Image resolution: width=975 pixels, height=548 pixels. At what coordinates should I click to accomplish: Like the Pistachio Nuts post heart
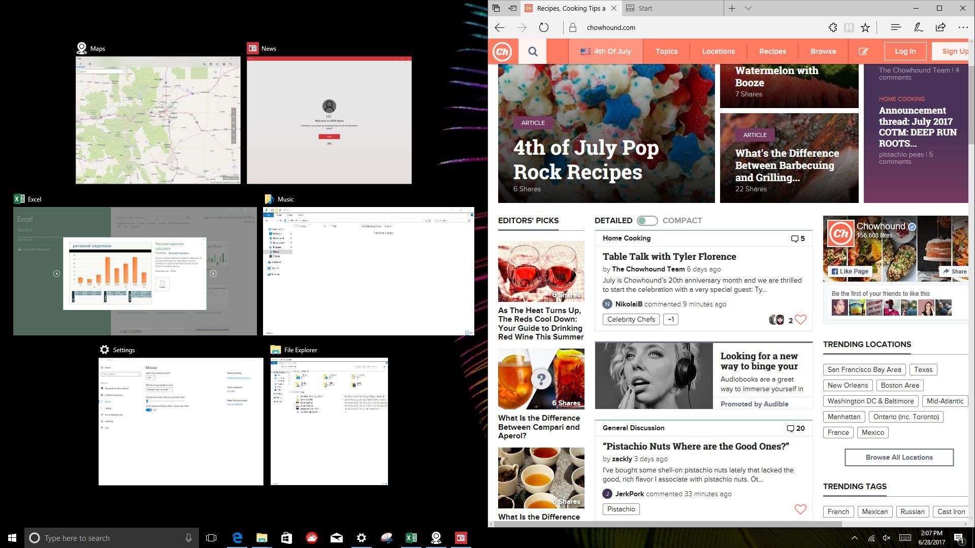click(800, 509)
